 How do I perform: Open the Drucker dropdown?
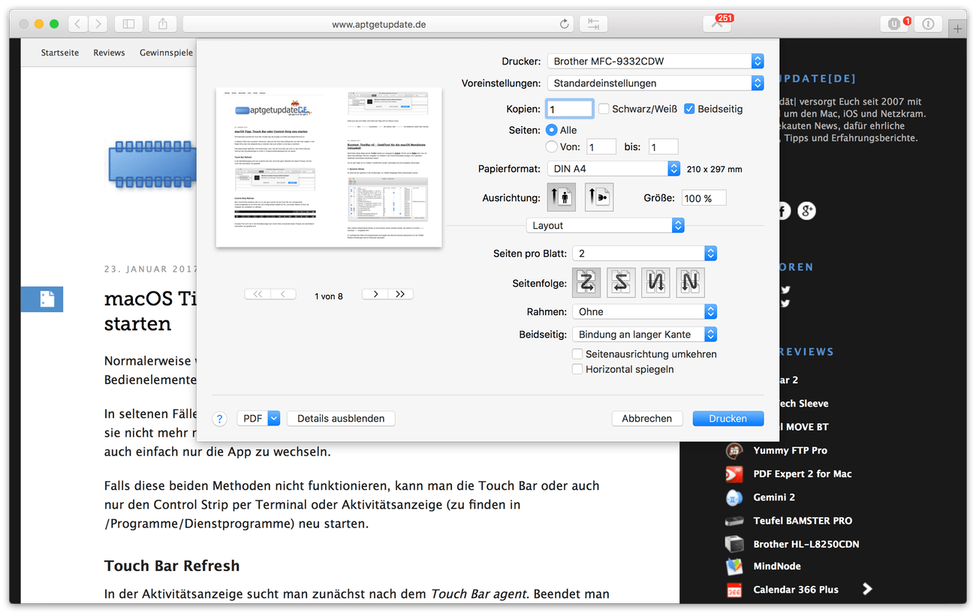(x=655, y=61)
